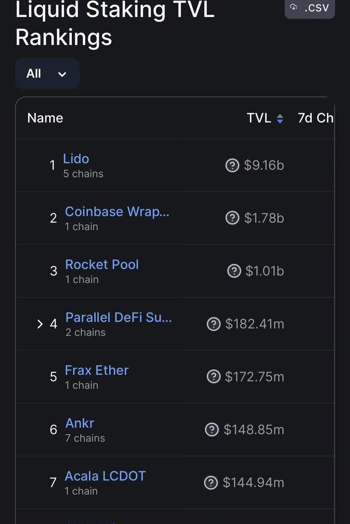Click the info icon beside Rocket Pool's $1.01b
The height and width of the screenshot is (524, 350).
234,271
